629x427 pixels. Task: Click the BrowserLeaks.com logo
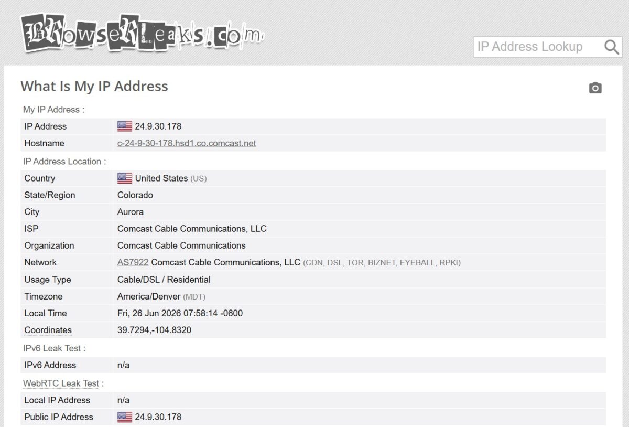pyautogui.click(x=142, y=33)
